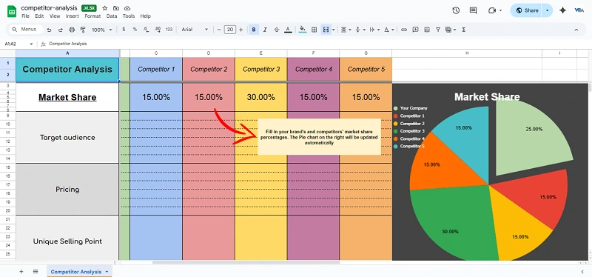Screen dimensions: 592x277
Task: Select the Market Share pie chart title
Action: 487,97
